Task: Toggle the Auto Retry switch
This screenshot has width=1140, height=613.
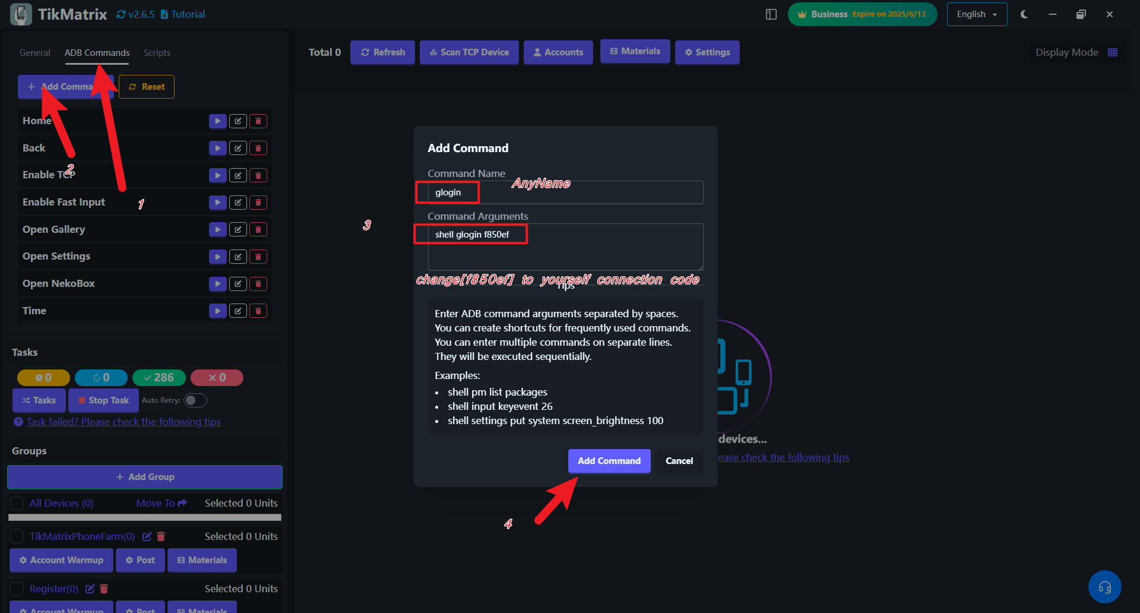Action: click(x=195, y=400)
